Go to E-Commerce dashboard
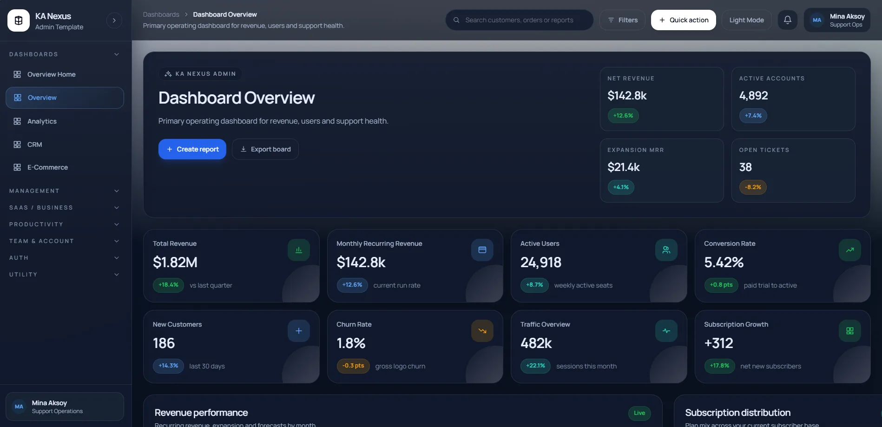The image size is (882, 427). (47, 167)
